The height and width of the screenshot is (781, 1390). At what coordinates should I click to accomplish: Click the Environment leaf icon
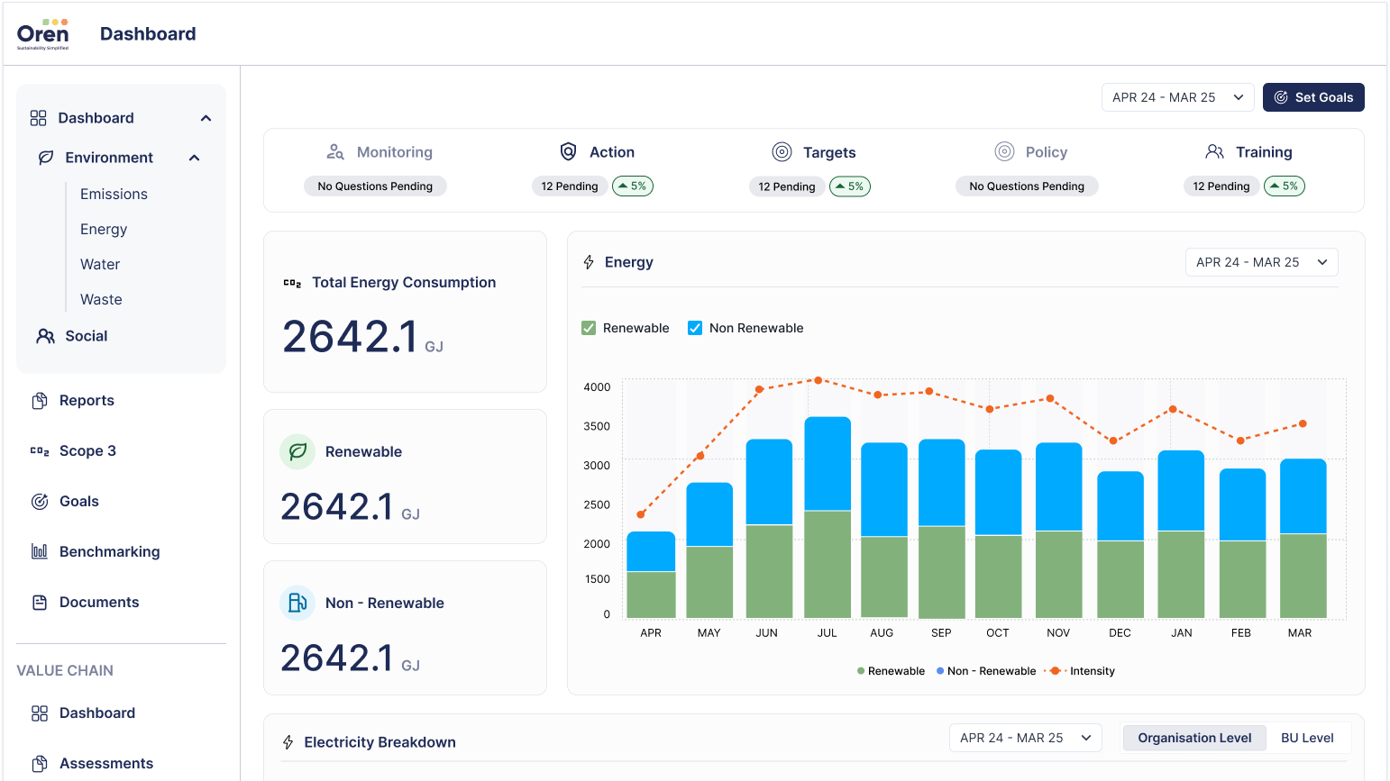coord(45,158)
